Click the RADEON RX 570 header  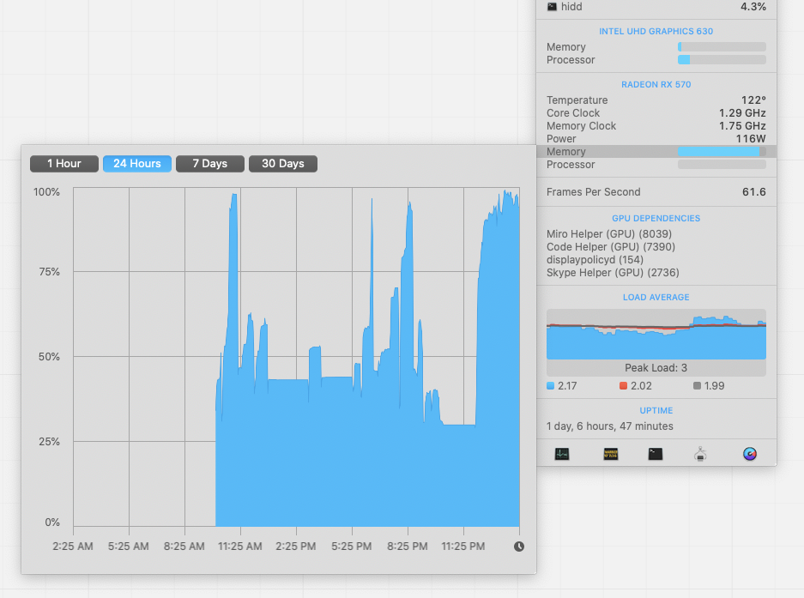click(x=656, y=84)
